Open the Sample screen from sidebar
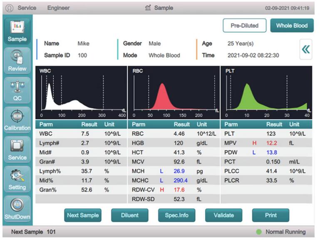 17,30
